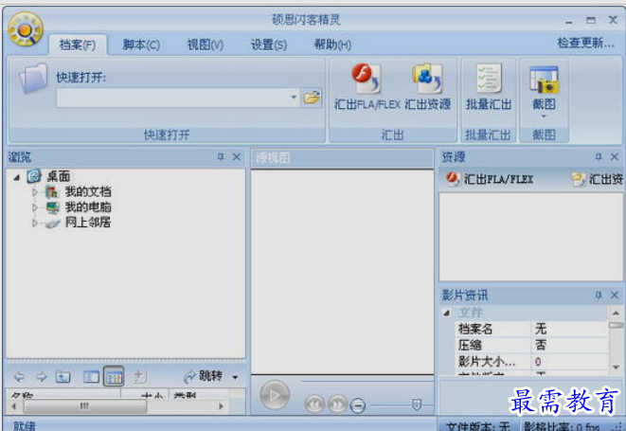Click the 汇出FLA/FLEX button in 资源 panel

click(490, 179)
